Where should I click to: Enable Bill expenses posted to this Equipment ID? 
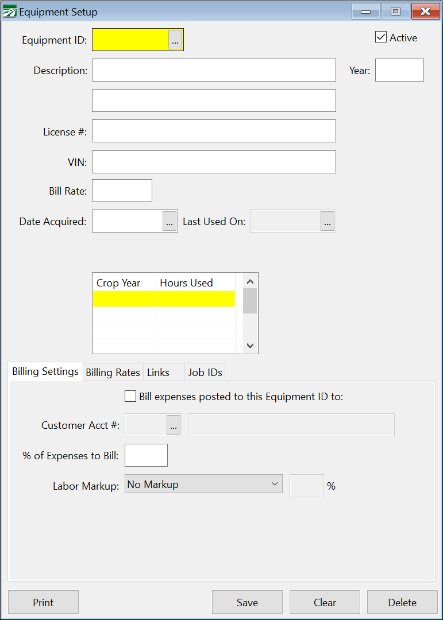pos(130,396)
